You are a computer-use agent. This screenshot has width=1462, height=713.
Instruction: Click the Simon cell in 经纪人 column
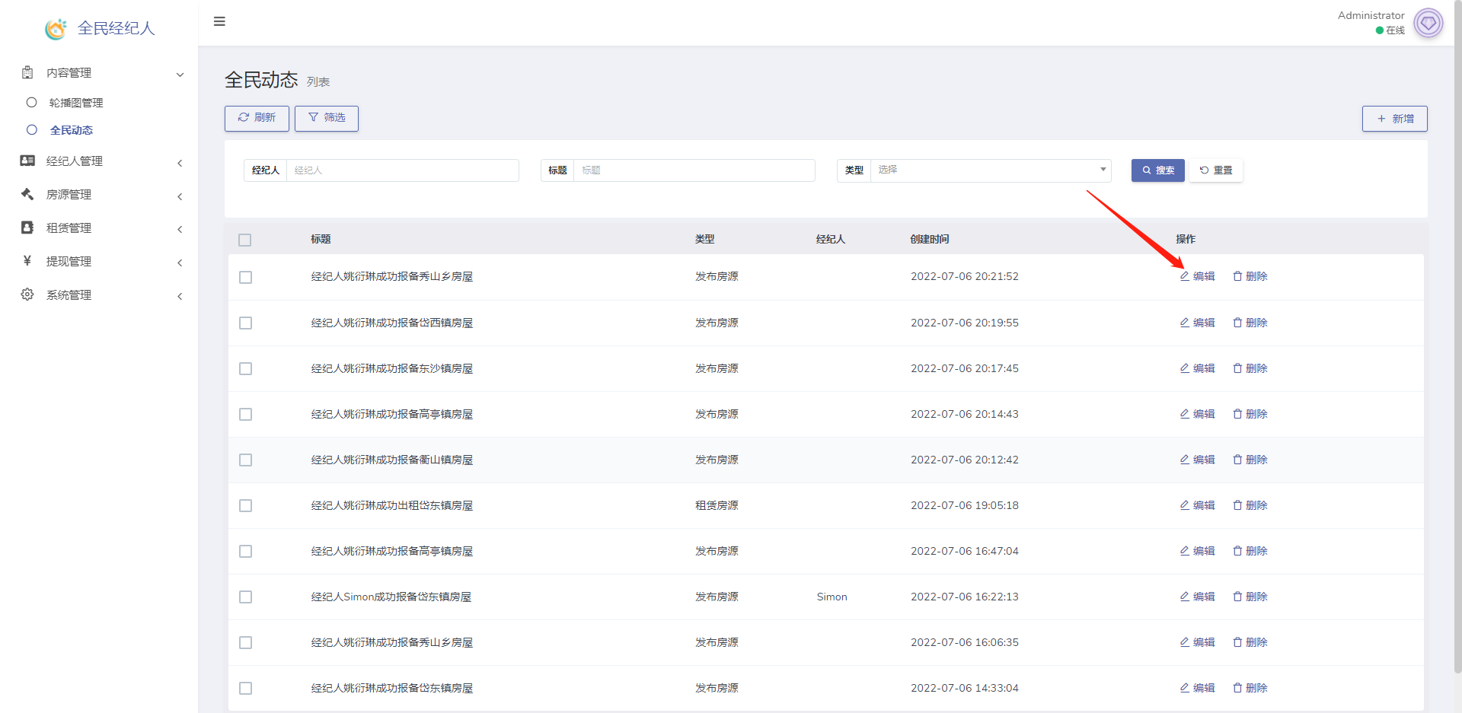(x=832, y=597)
